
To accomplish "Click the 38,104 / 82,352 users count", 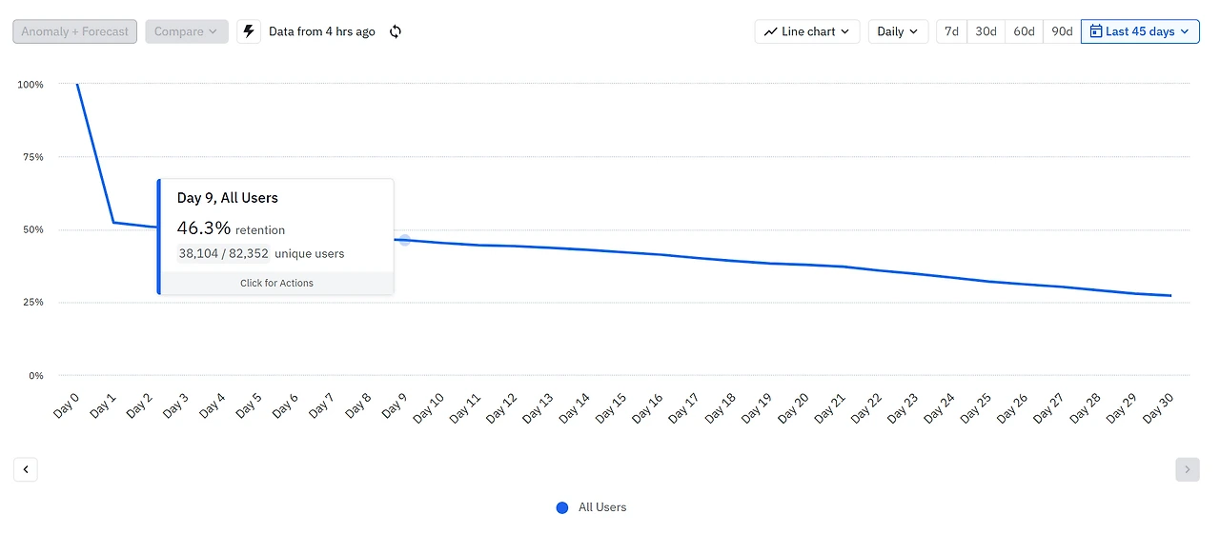I will point(224,254).
